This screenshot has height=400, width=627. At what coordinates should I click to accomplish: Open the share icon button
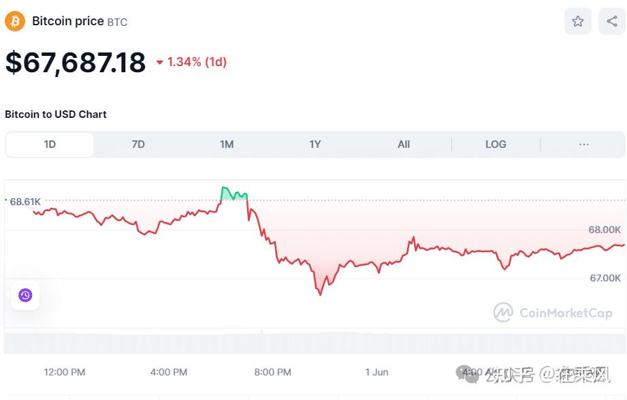tap(611, 21)
